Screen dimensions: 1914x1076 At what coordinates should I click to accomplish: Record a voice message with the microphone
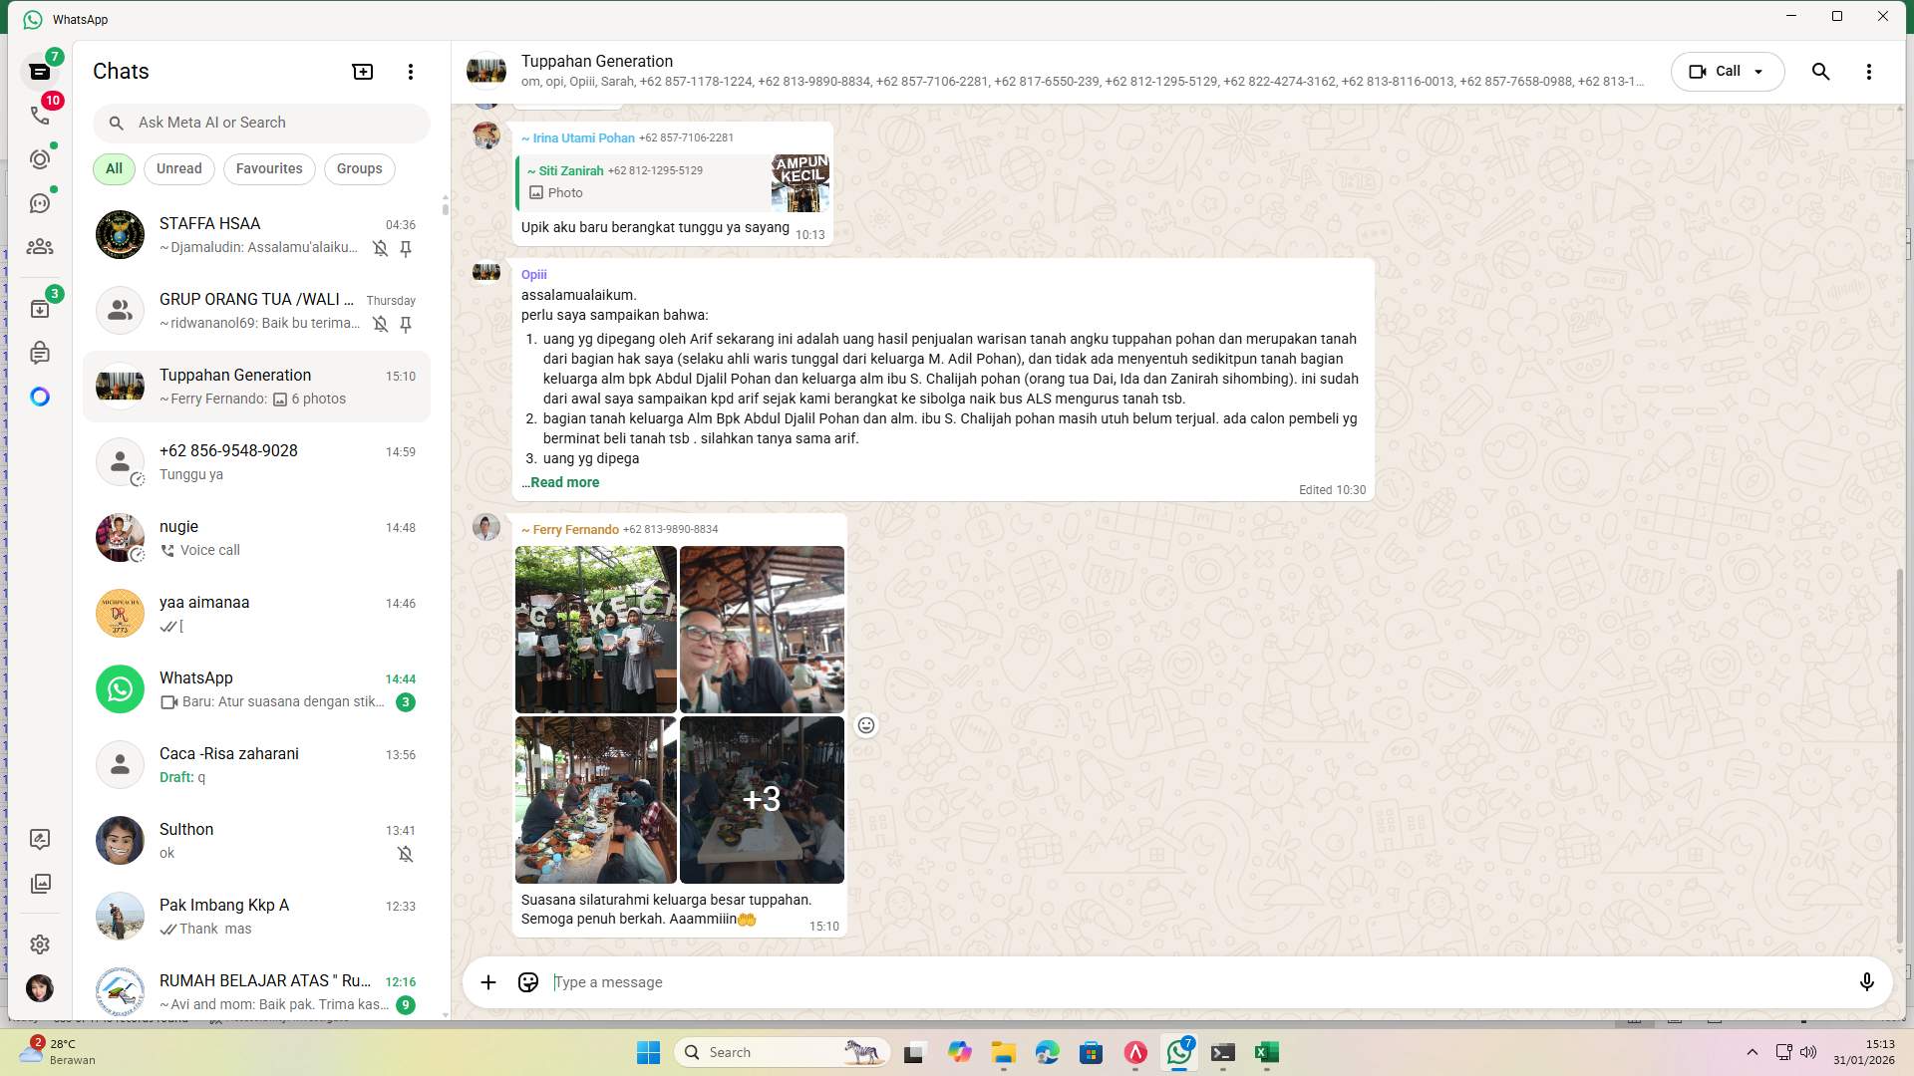pyautogui.click(x=1868, y=982)
